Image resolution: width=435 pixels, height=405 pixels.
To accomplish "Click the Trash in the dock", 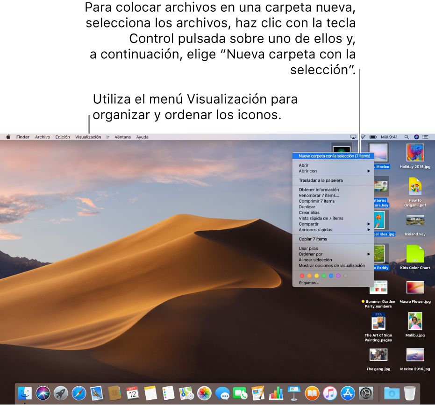I will coord(410,393).
